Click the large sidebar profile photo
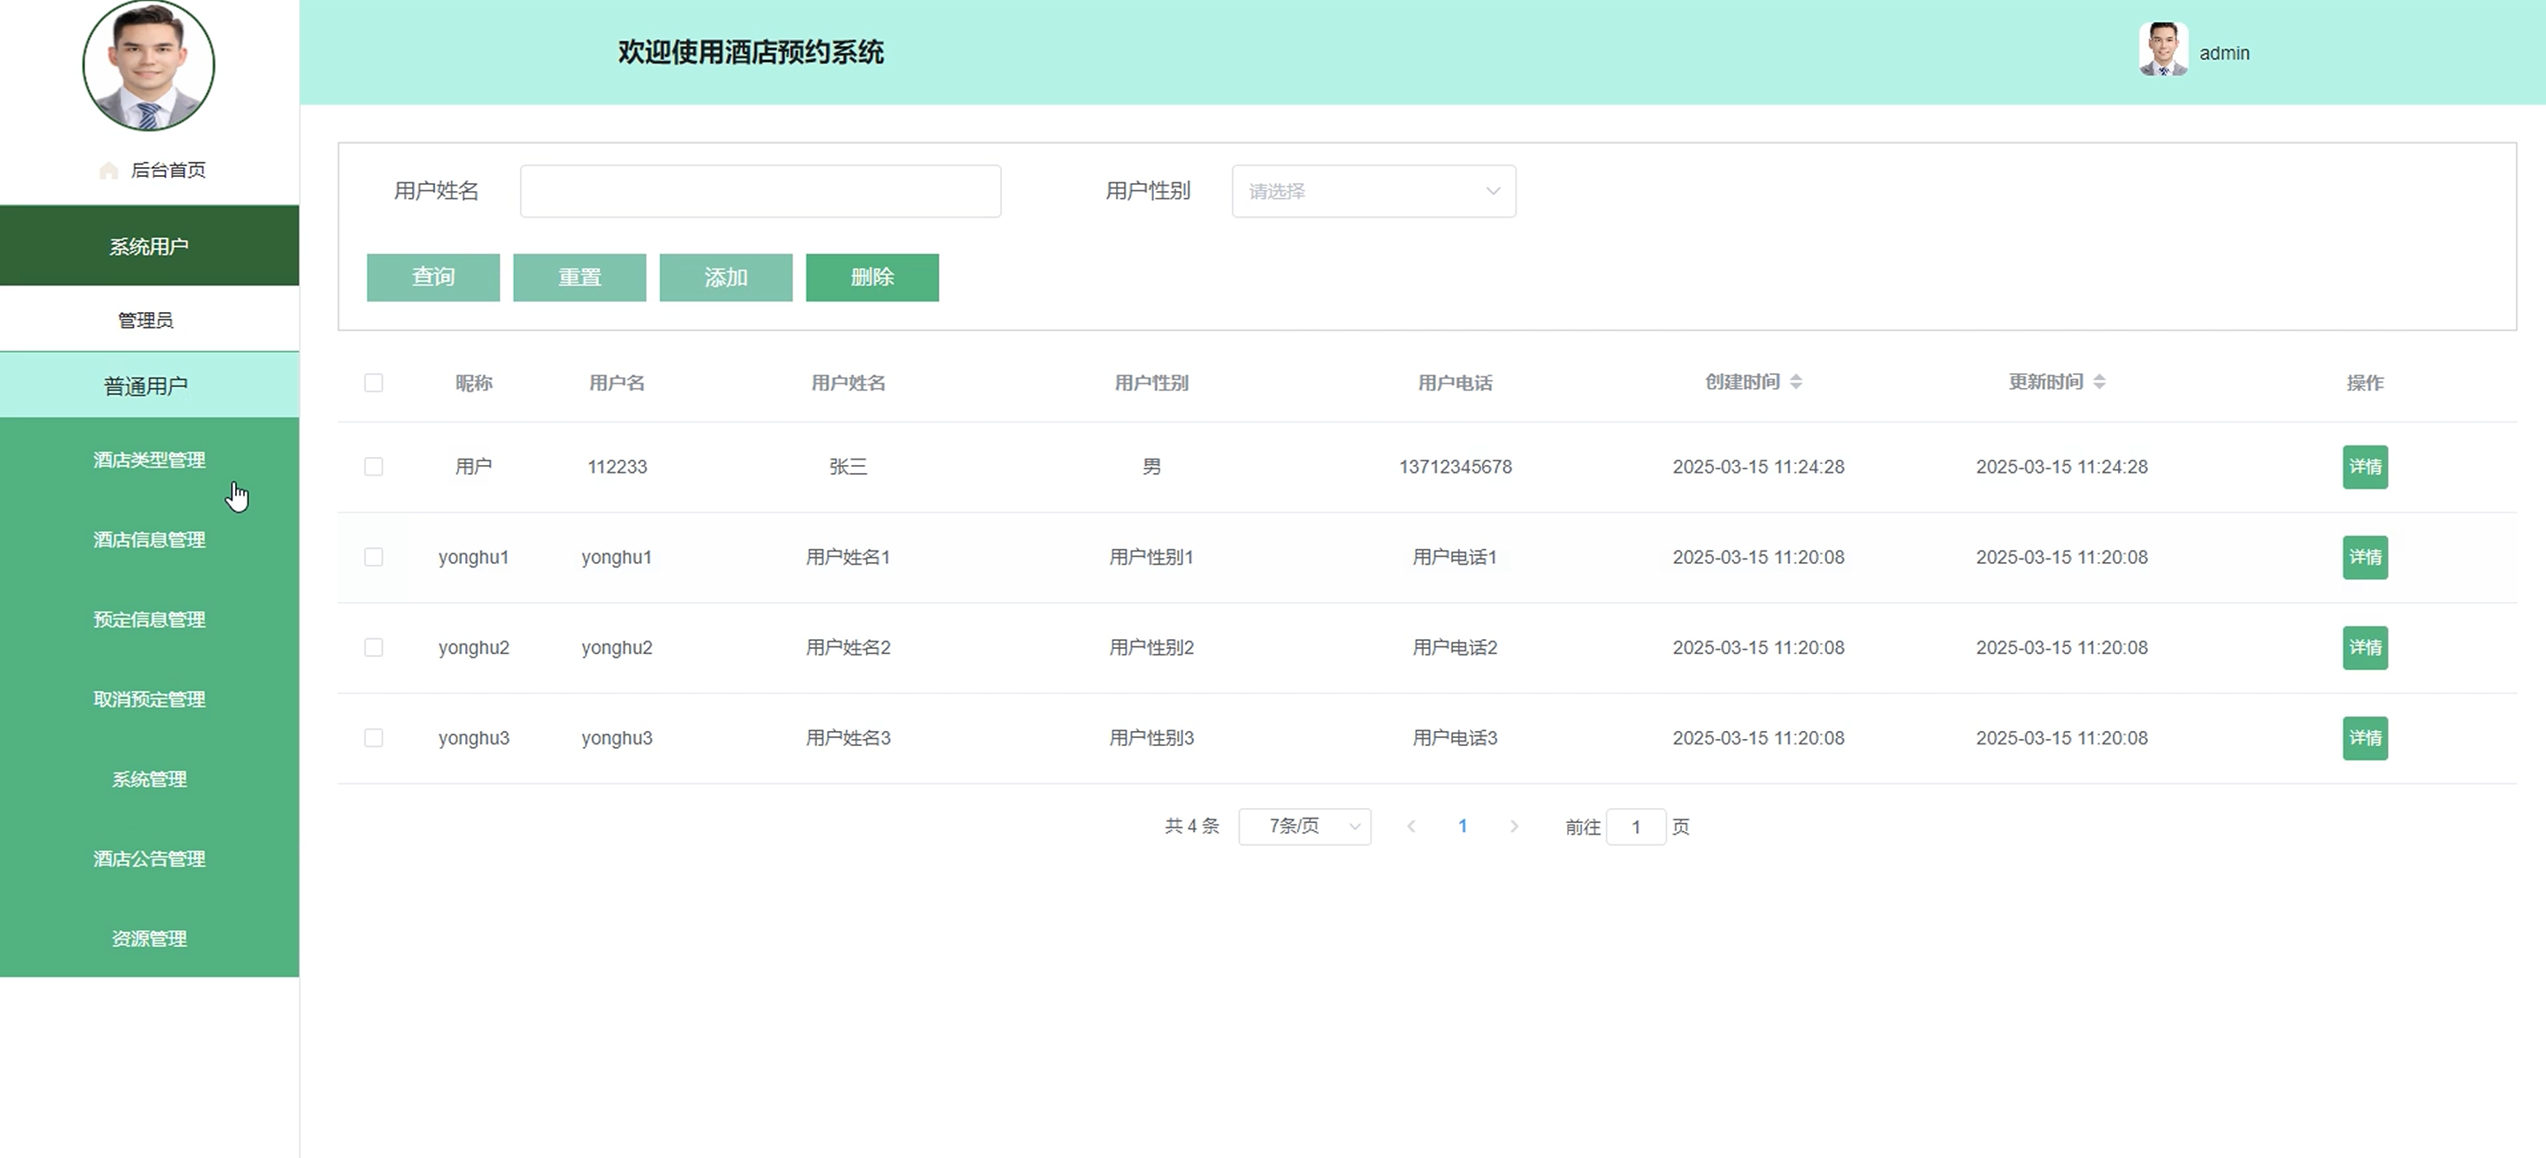 [149, 65]
